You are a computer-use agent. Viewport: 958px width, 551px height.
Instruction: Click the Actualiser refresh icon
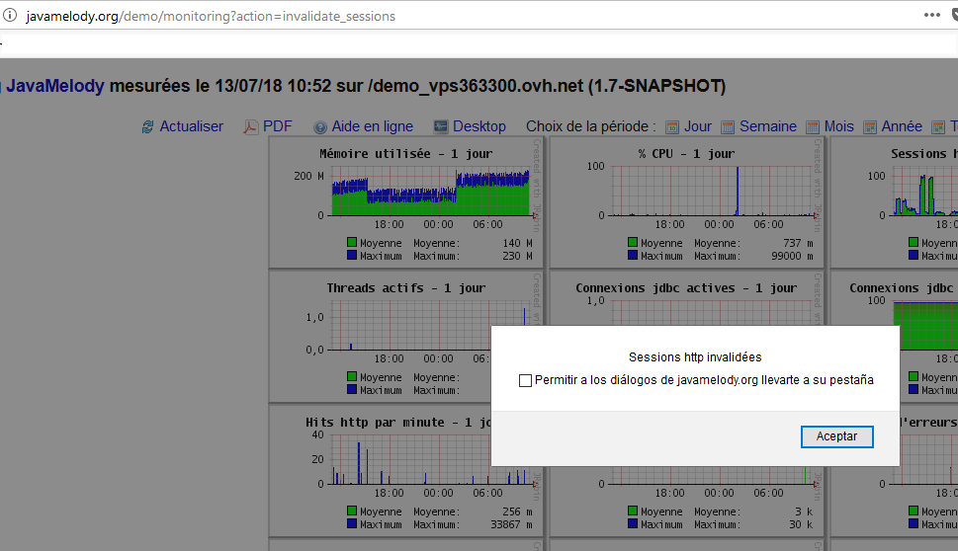click(x=148, y=127)
